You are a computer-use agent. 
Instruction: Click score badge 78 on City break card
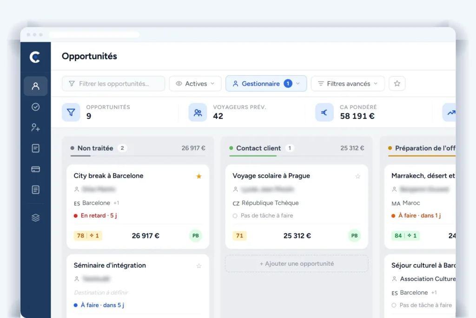pyautogui.click(x=88, y=236)
